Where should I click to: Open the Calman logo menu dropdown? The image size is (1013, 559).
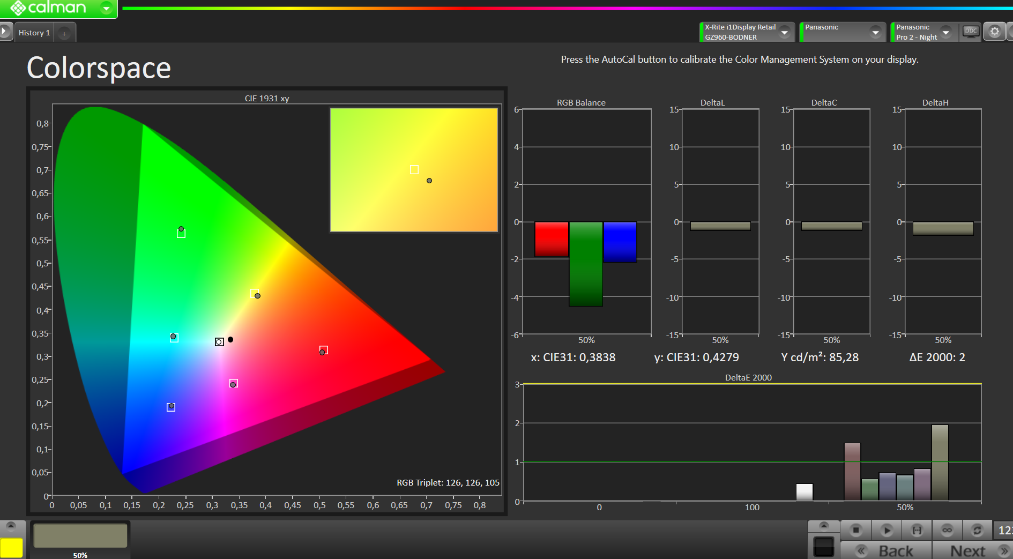pyautogui.click(x=107, y=8)
